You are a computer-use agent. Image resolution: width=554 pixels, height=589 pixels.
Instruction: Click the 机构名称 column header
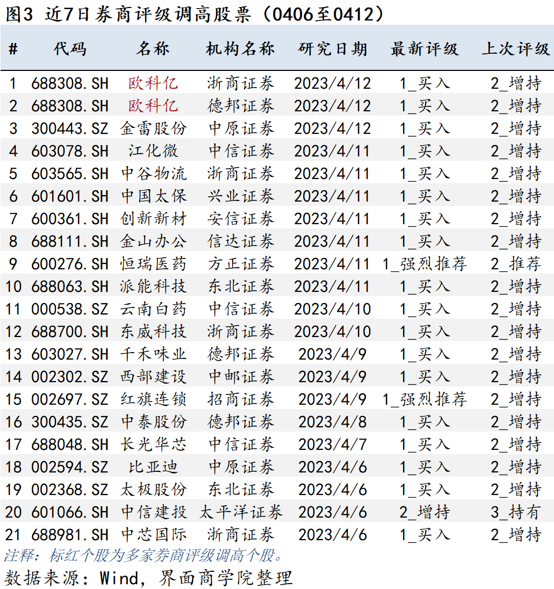coord(240,49)
